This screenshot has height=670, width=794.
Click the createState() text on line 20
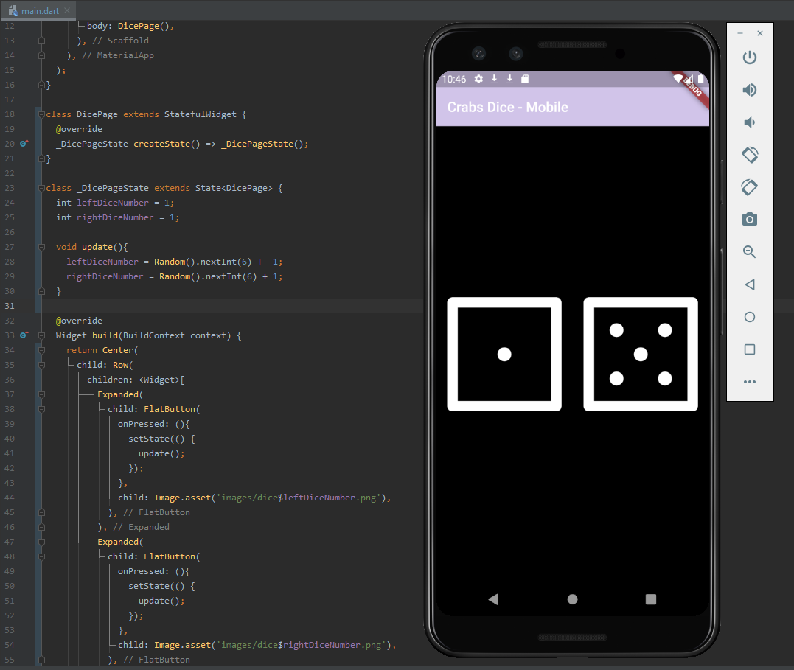coord(167,144)
